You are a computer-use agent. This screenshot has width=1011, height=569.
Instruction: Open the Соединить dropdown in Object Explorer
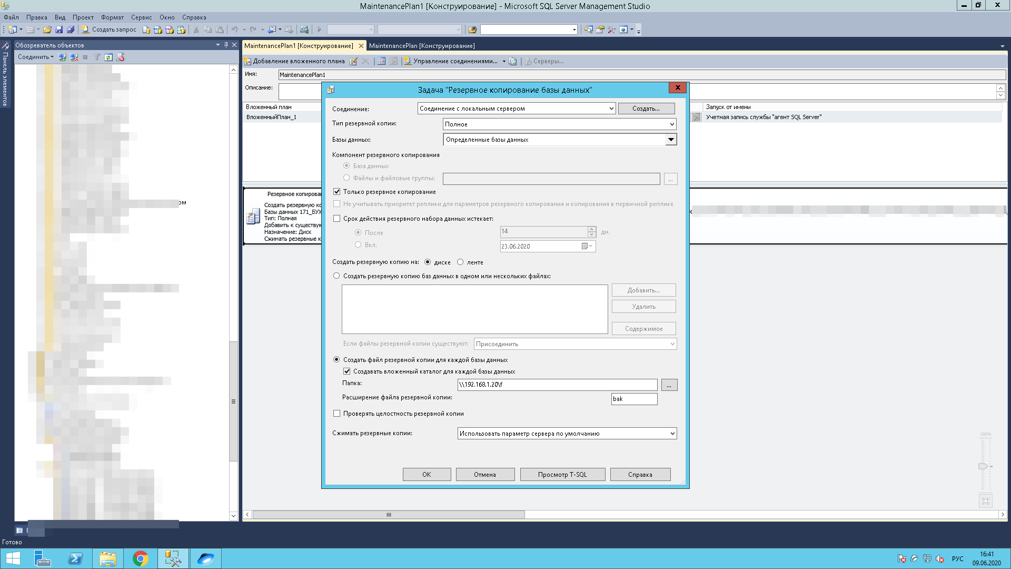[35, 57]
